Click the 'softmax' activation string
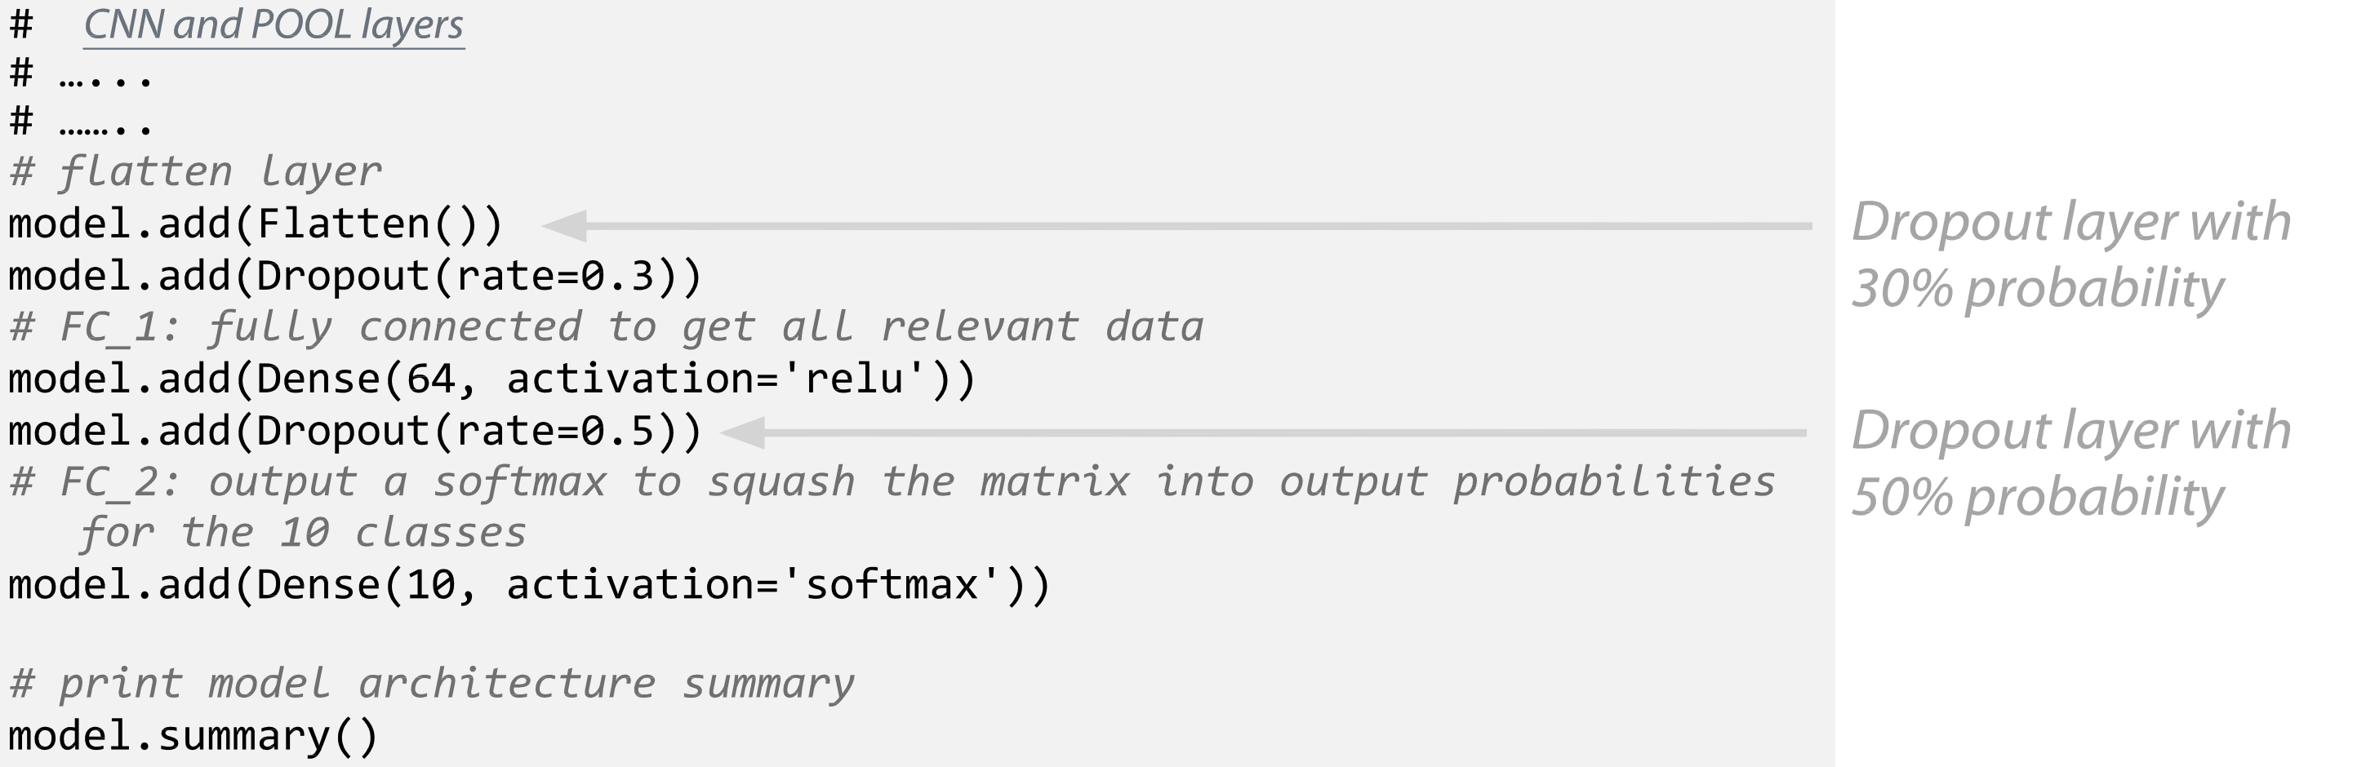This screenshot has width=2375, height=767. [x=891, y=585]
